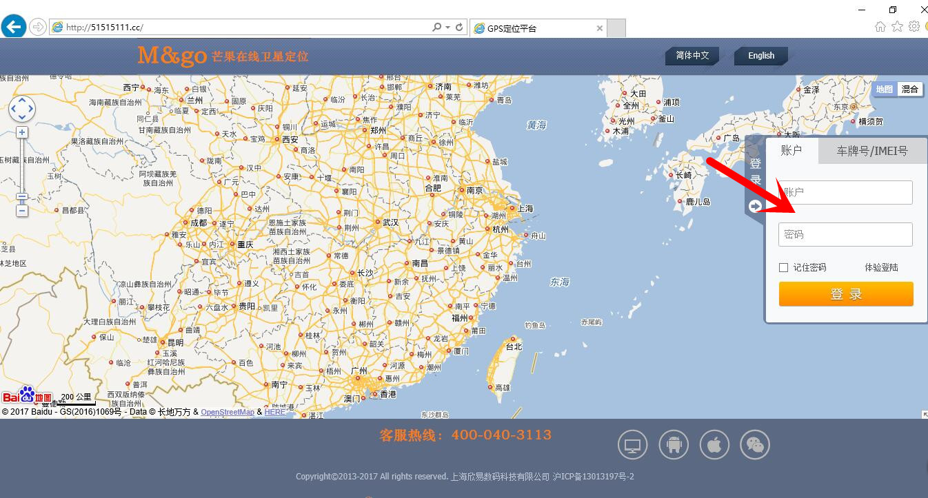Pan the map down with the bottom arrow
Viewport: 928px width, 498px height.
[x=22, y=118]
